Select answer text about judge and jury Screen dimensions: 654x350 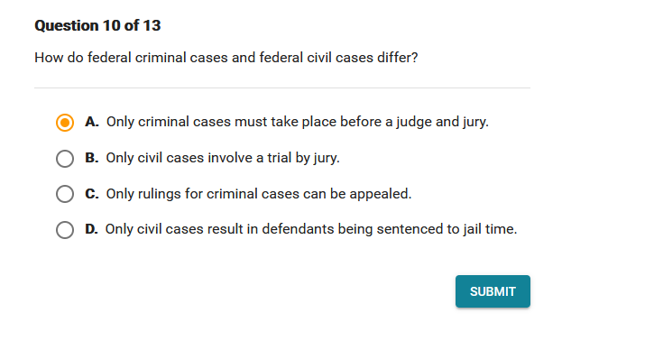(298, 122)
